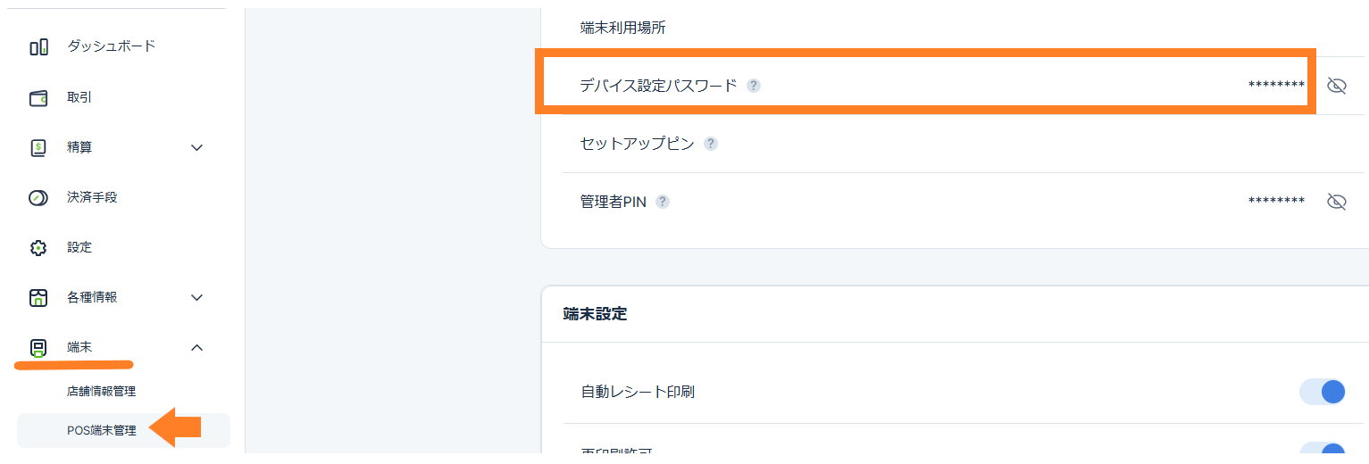Click the 精算 receipt icon
This screenshot has height=464, width=1369.
click(x=38, y=148)
